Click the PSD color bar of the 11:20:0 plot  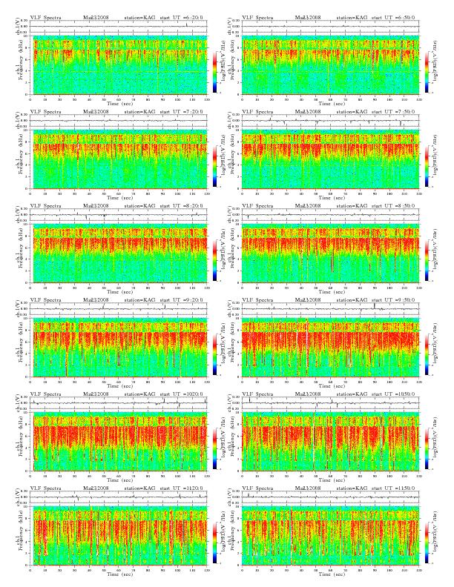(x=214, y=543)
